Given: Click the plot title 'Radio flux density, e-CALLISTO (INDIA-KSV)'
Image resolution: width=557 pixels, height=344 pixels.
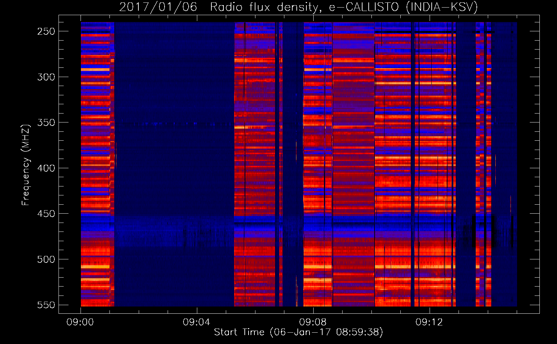Looking at the screenshot, I should point(344,7).
